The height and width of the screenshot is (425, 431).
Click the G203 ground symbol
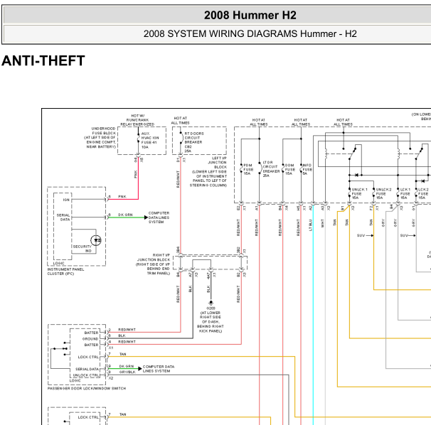tap(211, 303)
